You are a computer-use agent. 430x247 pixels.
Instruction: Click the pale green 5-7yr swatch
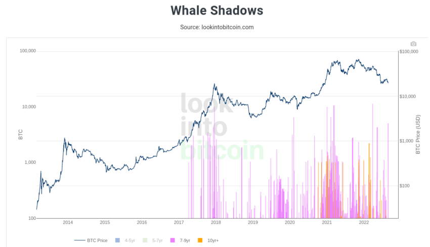click(145, 240)
